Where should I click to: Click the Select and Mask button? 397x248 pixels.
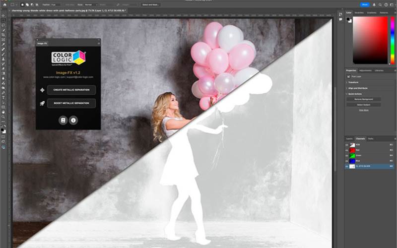[x=150, y=4]
